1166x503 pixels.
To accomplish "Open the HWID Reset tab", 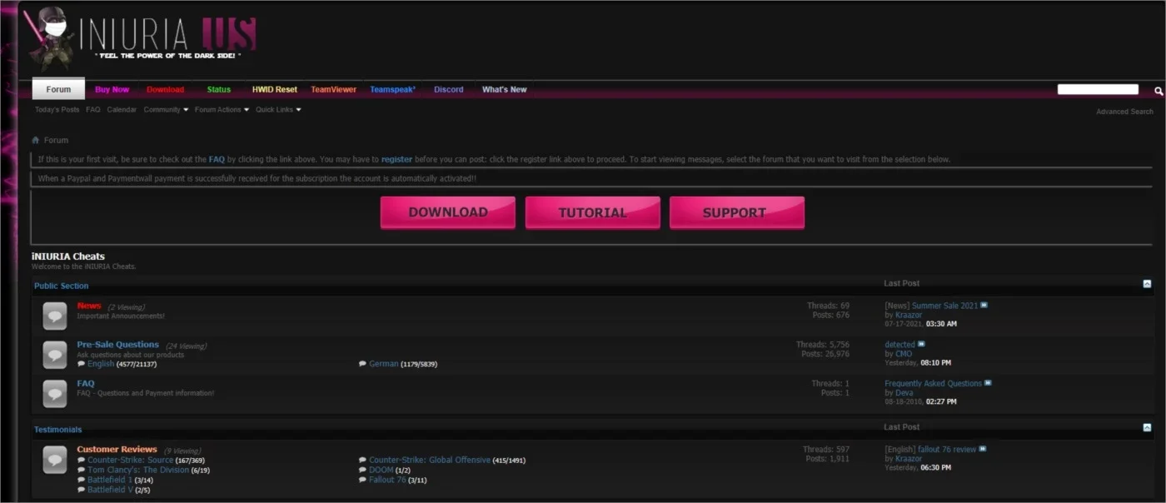I will 275,89.
